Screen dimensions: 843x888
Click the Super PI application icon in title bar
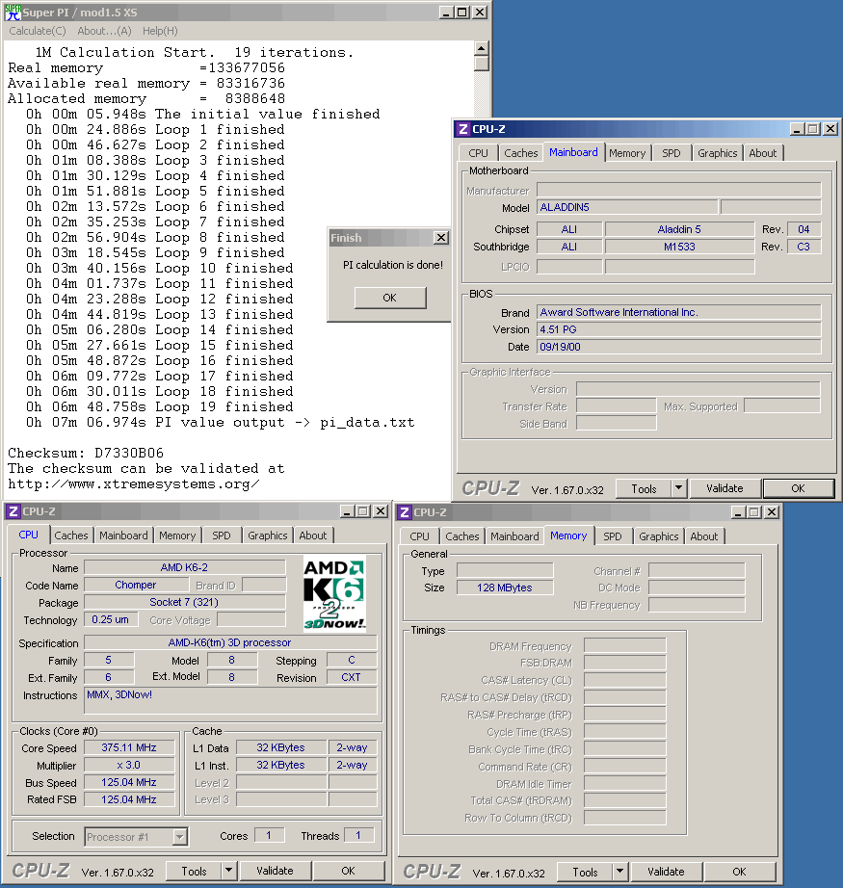point(13,12)
